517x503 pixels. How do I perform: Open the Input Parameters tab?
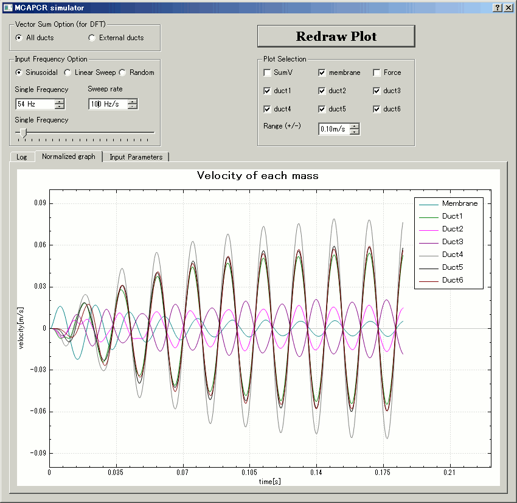pos(136,157)
